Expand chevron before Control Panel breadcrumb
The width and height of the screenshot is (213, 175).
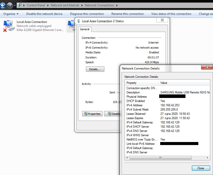[24, 6]
